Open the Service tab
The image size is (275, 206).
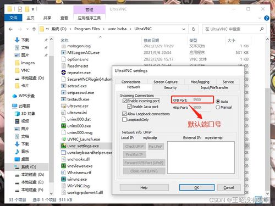tap(228, 82)
